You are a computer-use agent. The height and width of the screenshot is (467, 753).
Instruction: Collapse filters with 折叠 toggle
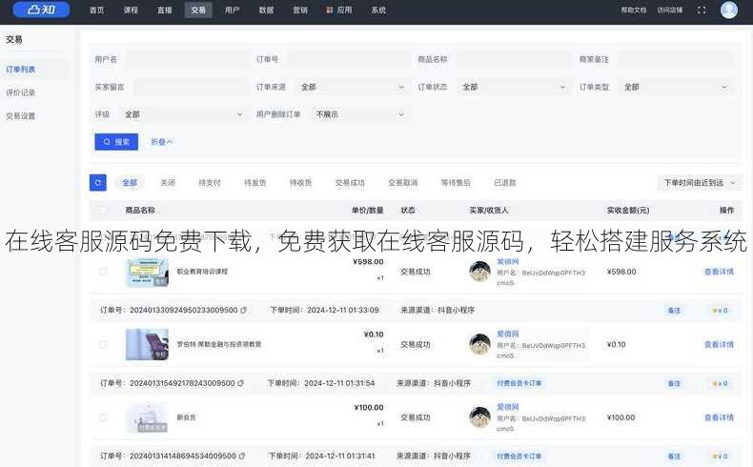(x=162, y=142)
